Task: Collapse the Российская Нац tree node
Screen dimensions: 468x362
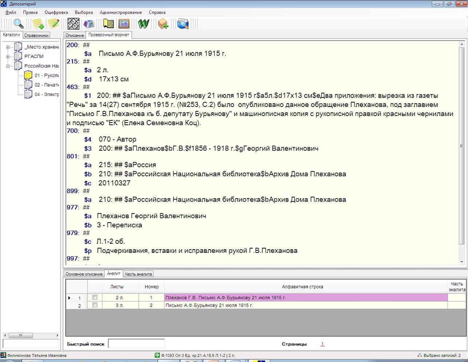Action: [8, 66]
